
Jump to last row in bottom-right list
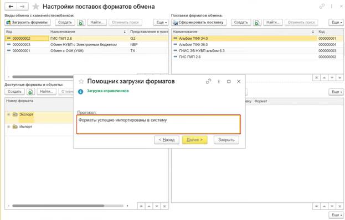tap(339, 206)
